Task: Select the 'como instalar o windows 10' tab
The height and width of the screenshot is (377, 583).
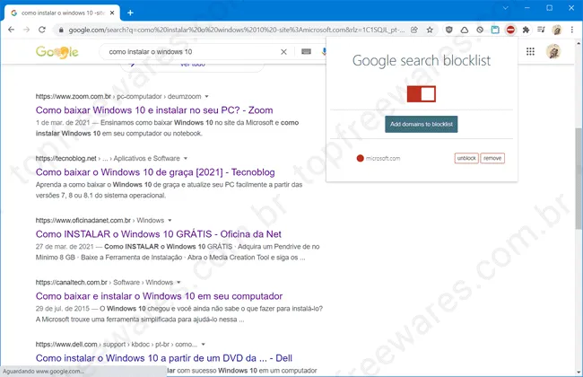Action: pos(62,13)
